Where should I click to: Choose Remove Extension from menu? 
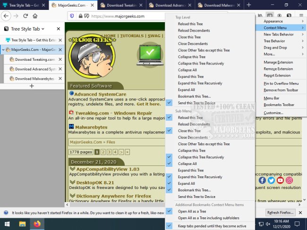(281, 69)
